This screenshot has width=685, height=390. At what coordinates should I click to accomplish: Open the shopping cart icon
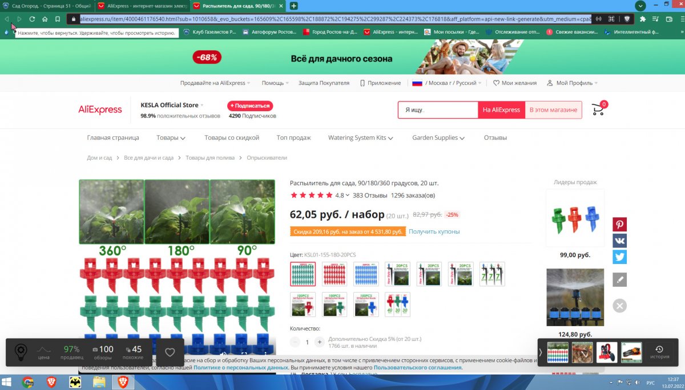click(598, 109)
